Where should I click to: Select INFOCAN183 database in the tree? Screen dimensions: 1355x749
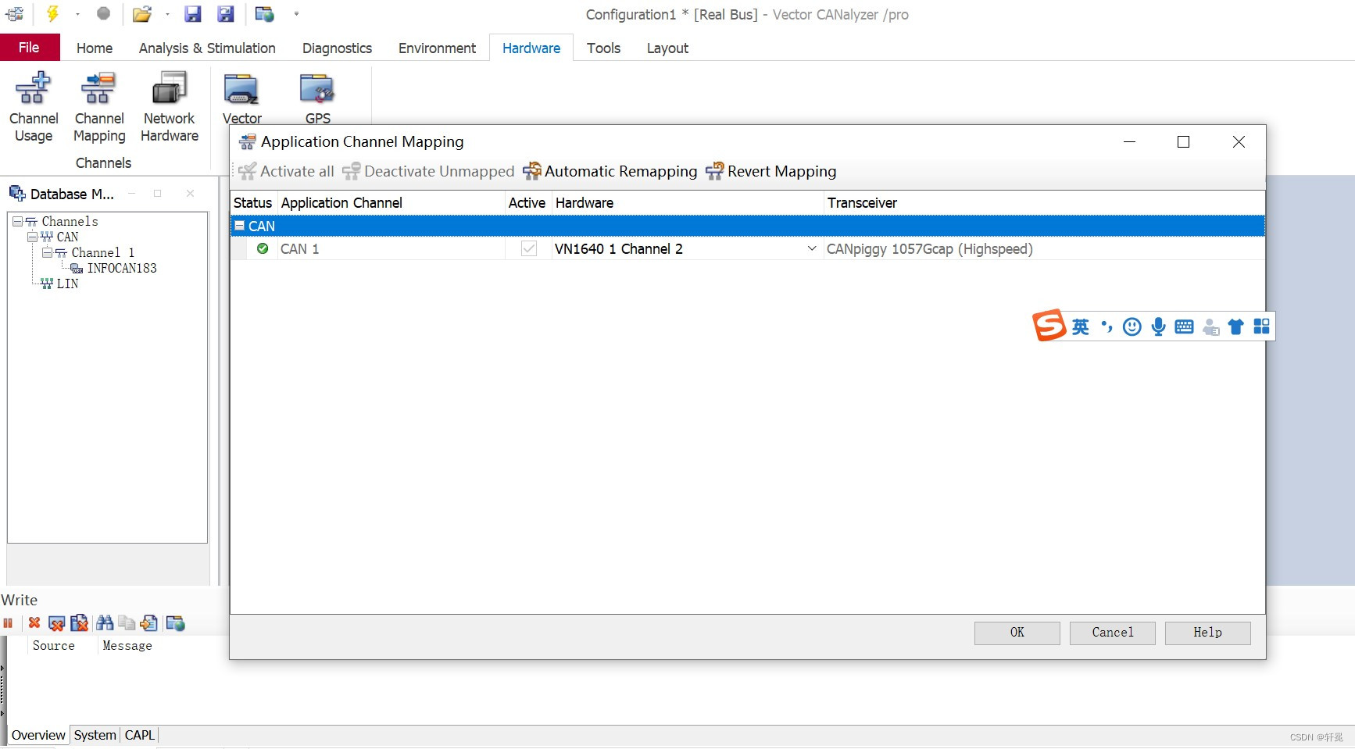[x=122, y=269]
